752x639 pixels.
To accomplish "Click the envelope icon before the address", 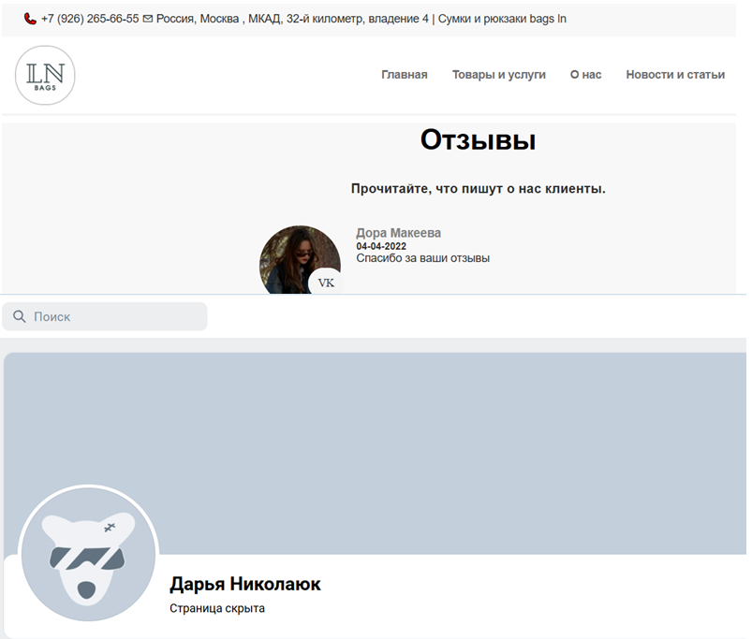I will [x=148, y=19].
